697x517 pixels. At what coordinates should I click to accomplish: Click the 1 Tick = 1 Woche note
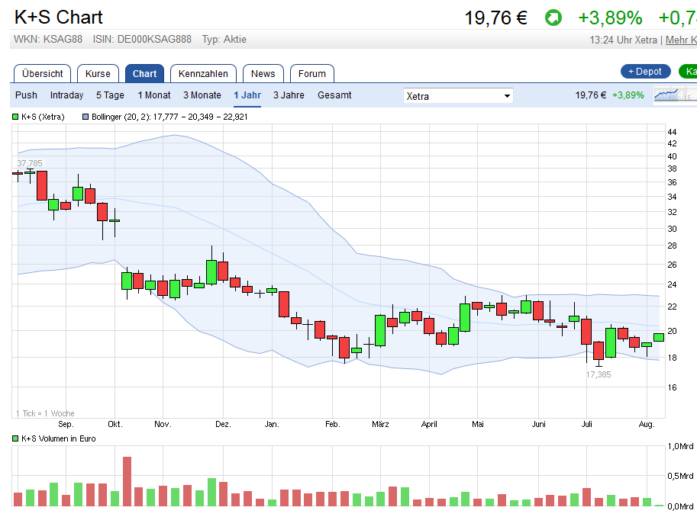45,413
